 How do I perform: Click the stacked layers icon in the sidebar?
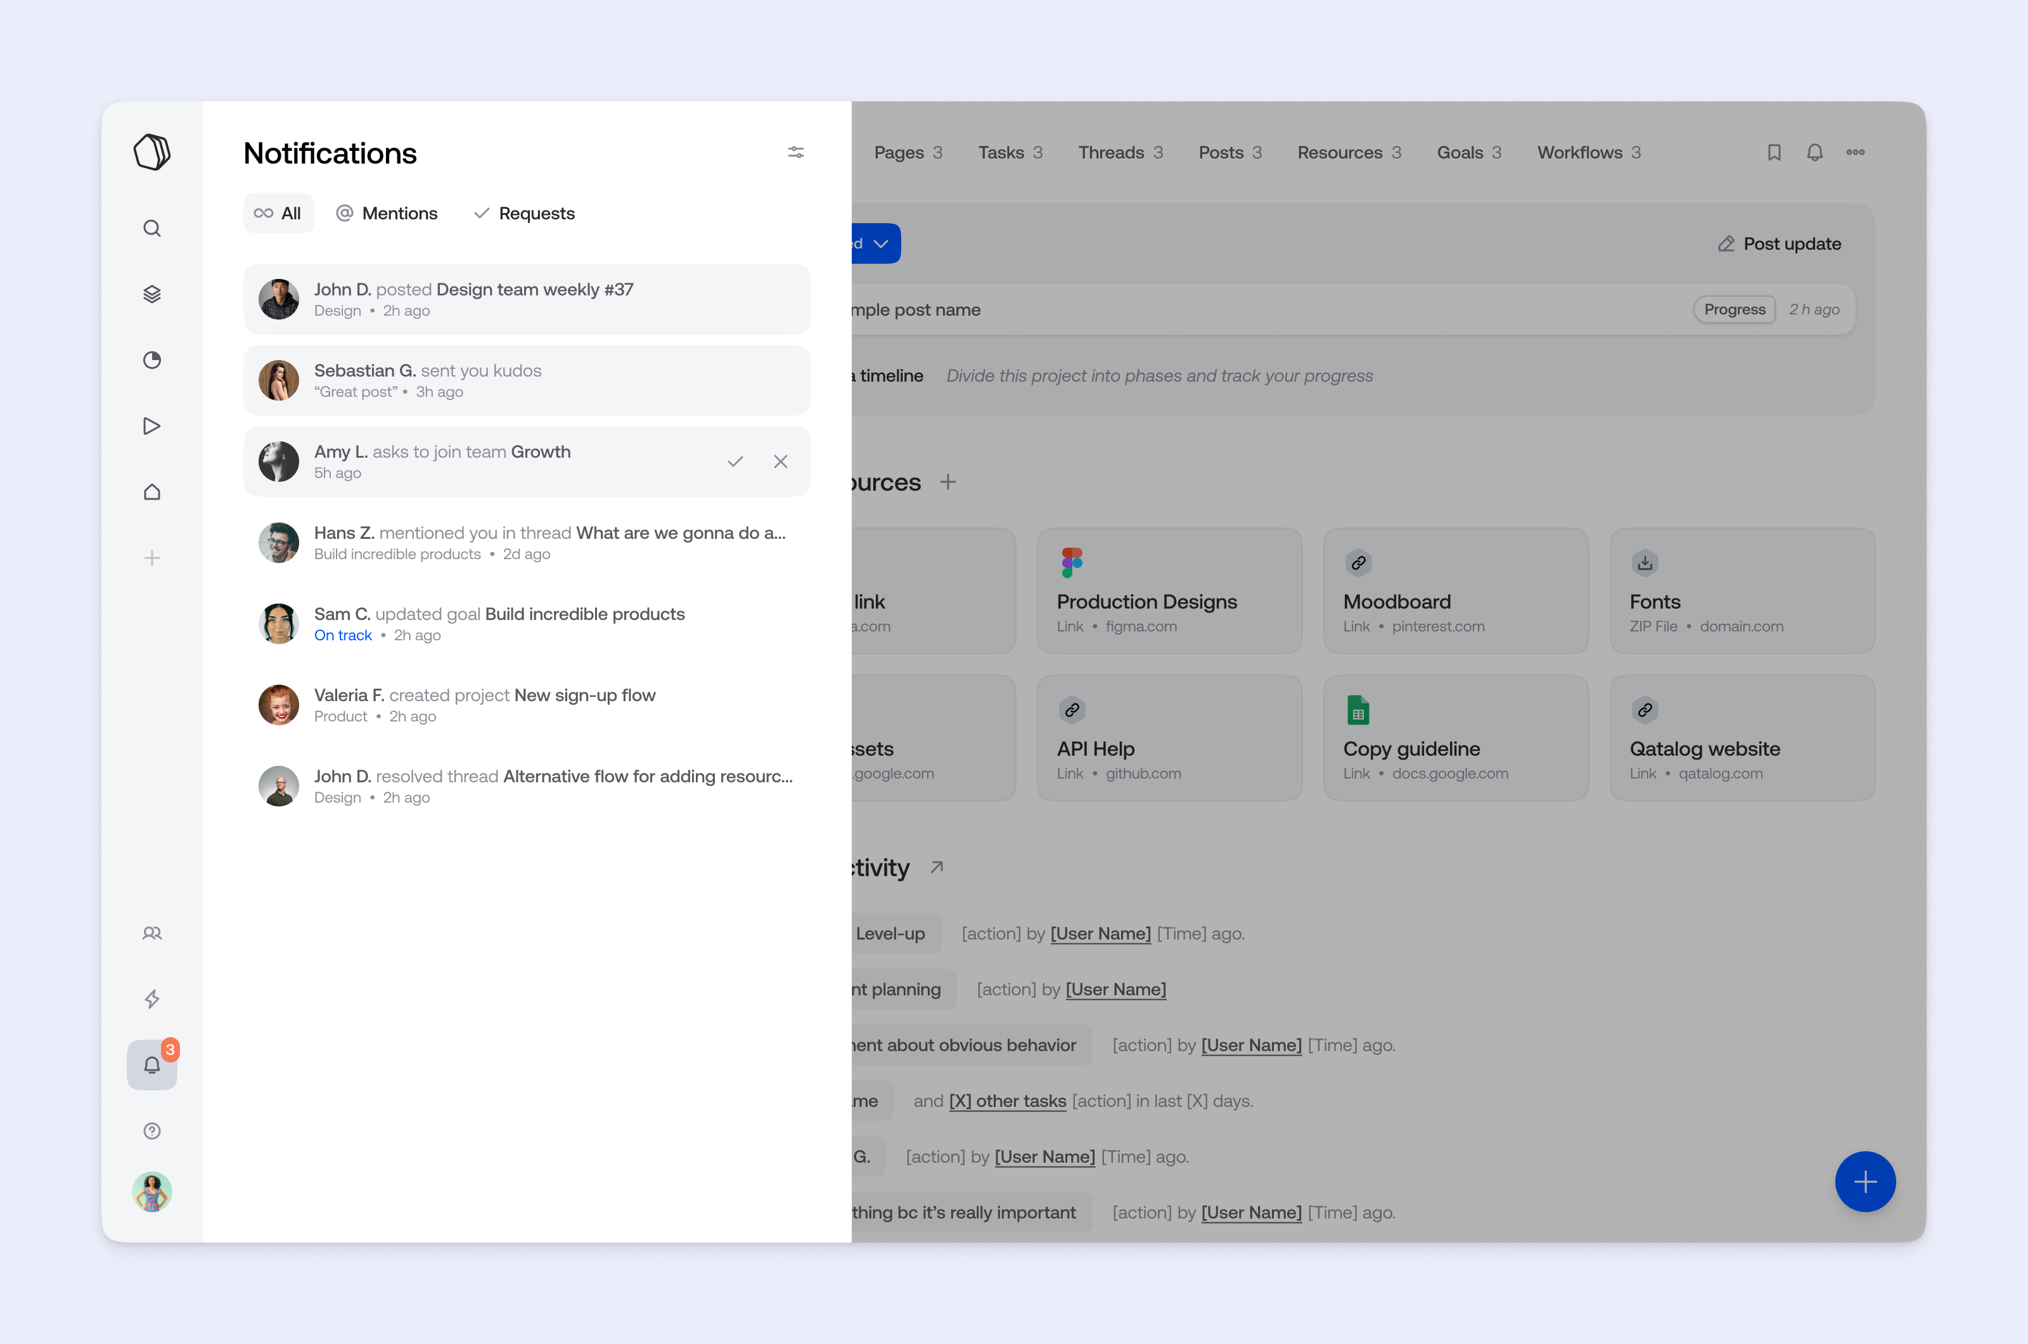click(x=151, y=294)
